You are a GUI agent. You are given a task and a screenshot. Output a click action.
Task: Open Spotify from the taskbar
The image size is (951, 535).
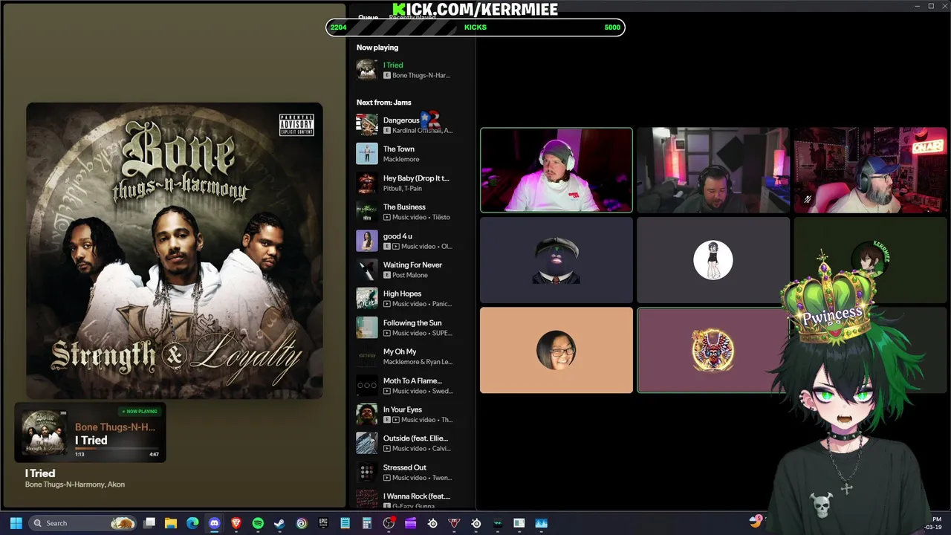pyautogui.click(x=258, y=523)
